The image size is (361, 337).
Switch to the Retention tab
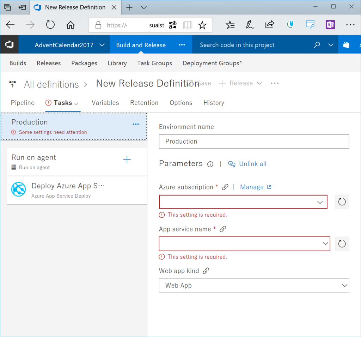pyautogui.click(x=144, y=103)
